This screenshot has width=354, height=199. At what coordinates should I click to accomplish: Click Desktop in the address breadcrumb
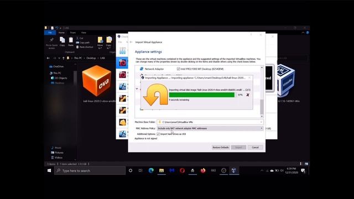[91, 58]
